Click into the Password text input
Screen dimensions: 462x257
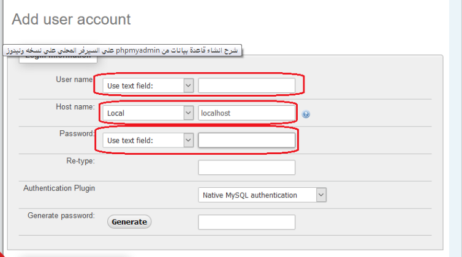[x=246, y=140]
